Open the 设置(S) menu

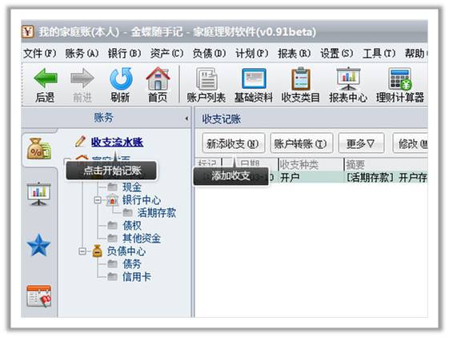coord(337,54)
